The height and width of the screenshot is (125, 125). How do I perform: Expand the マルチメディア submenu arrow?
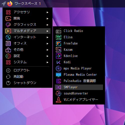pyautogui.click(x=47, y=31)
